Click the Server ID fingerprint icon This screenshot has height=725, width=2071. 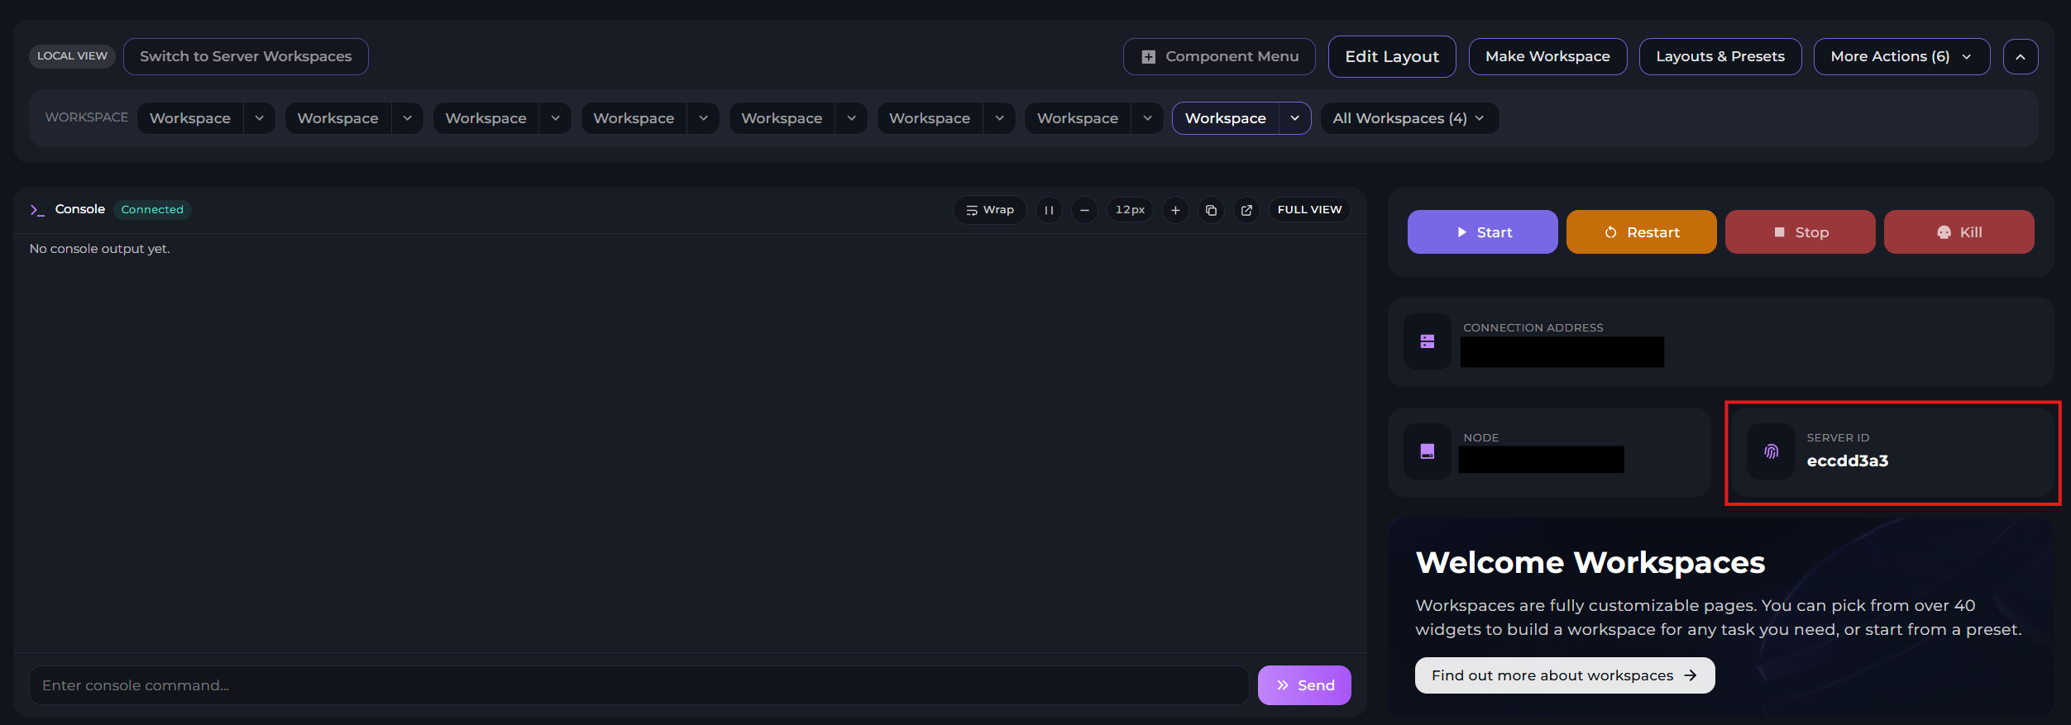[1771, 451]
